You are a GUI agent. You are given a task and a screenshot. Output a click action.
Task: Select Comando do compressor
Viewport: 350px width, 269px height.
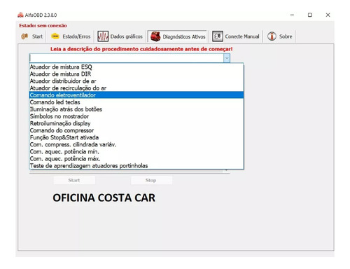point(136,130)
